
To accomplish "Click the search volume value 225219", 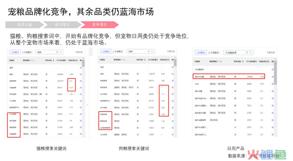I will click(60, 81).
